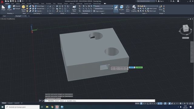Screen dimensions: 194x109
Task: Choose the Polysolid tool
Action: (x=17, y=6)
